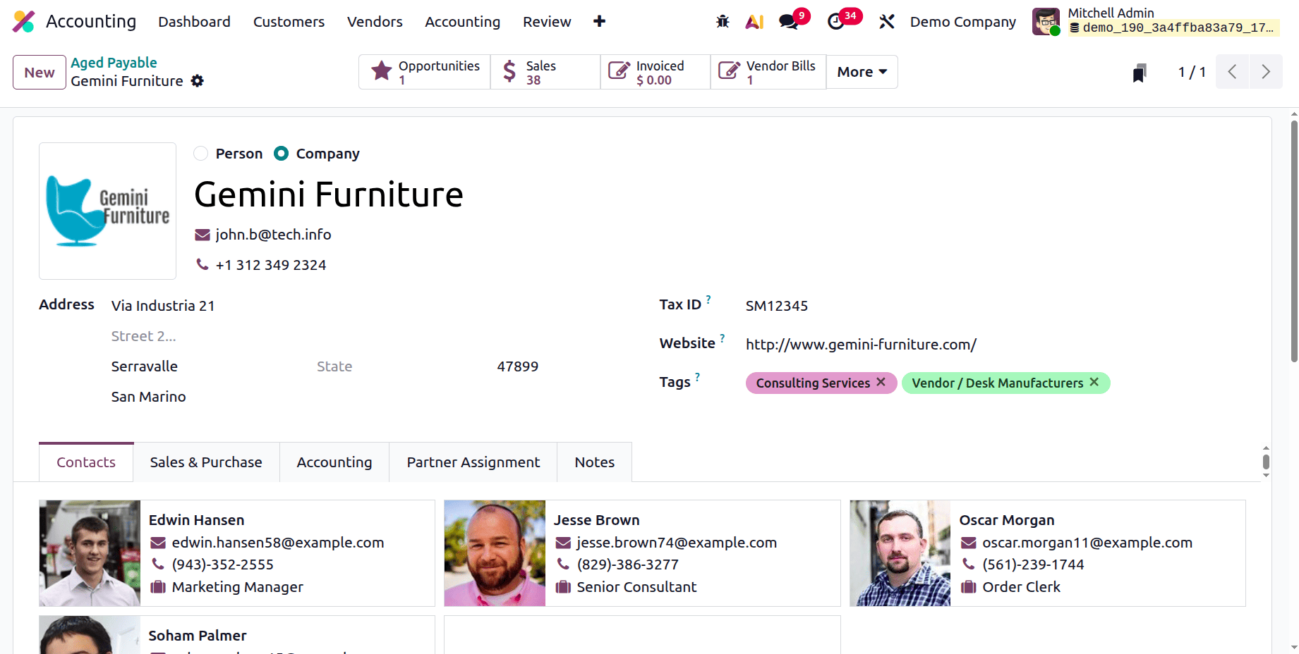Click the Vendor Bills edit icon
Screen dimensions: 1299x654
(x=729, y=71)
